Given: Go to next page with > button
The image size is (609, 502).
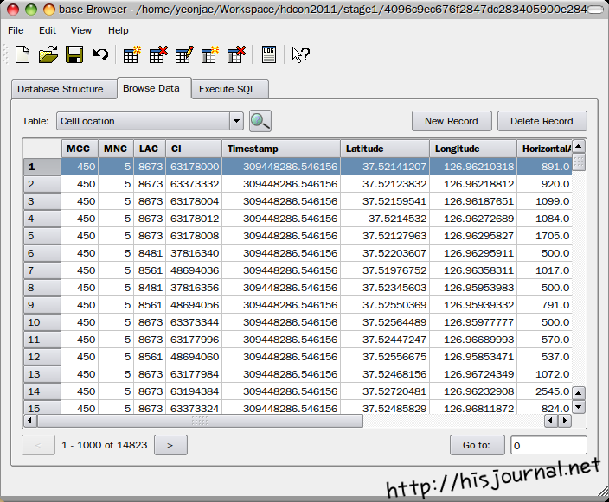Looking at the screenshot, I should (170, 445).
